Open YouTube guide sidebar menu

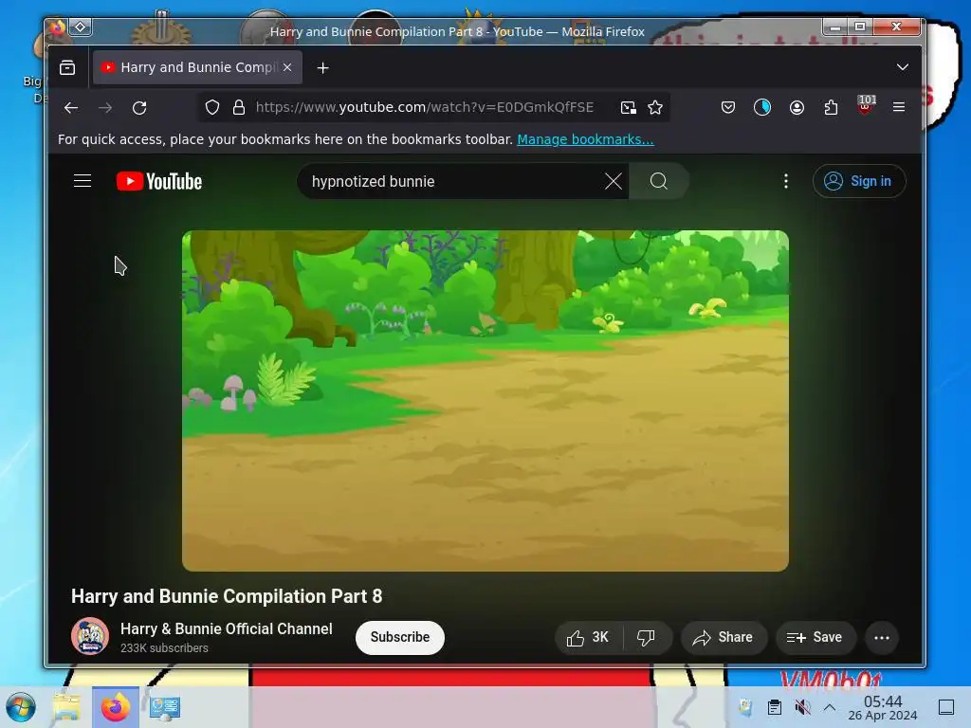pos(82,181)
